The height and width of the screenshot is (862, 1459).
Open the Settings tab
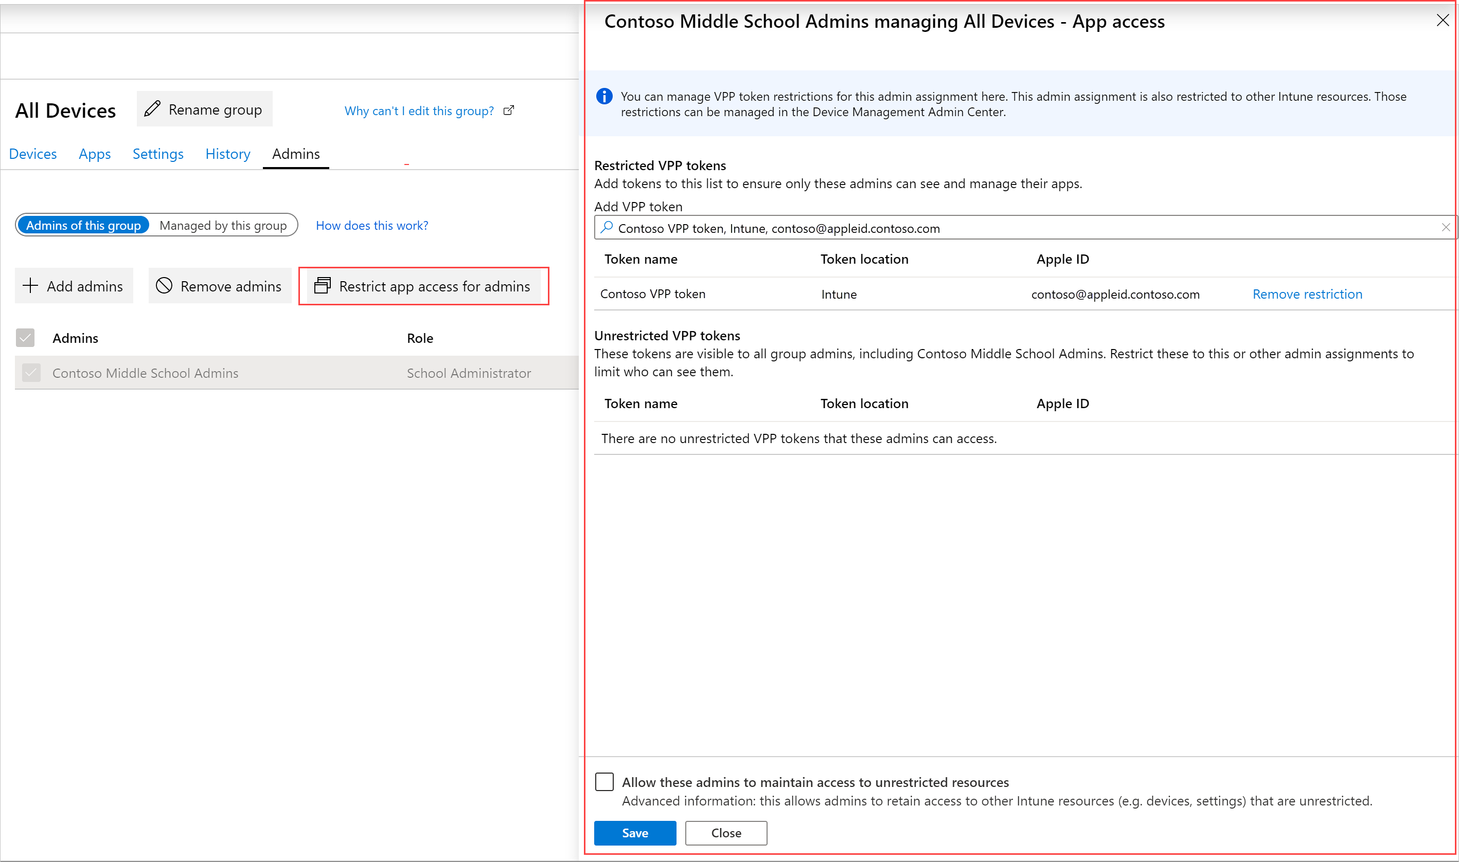pos(158,154)
